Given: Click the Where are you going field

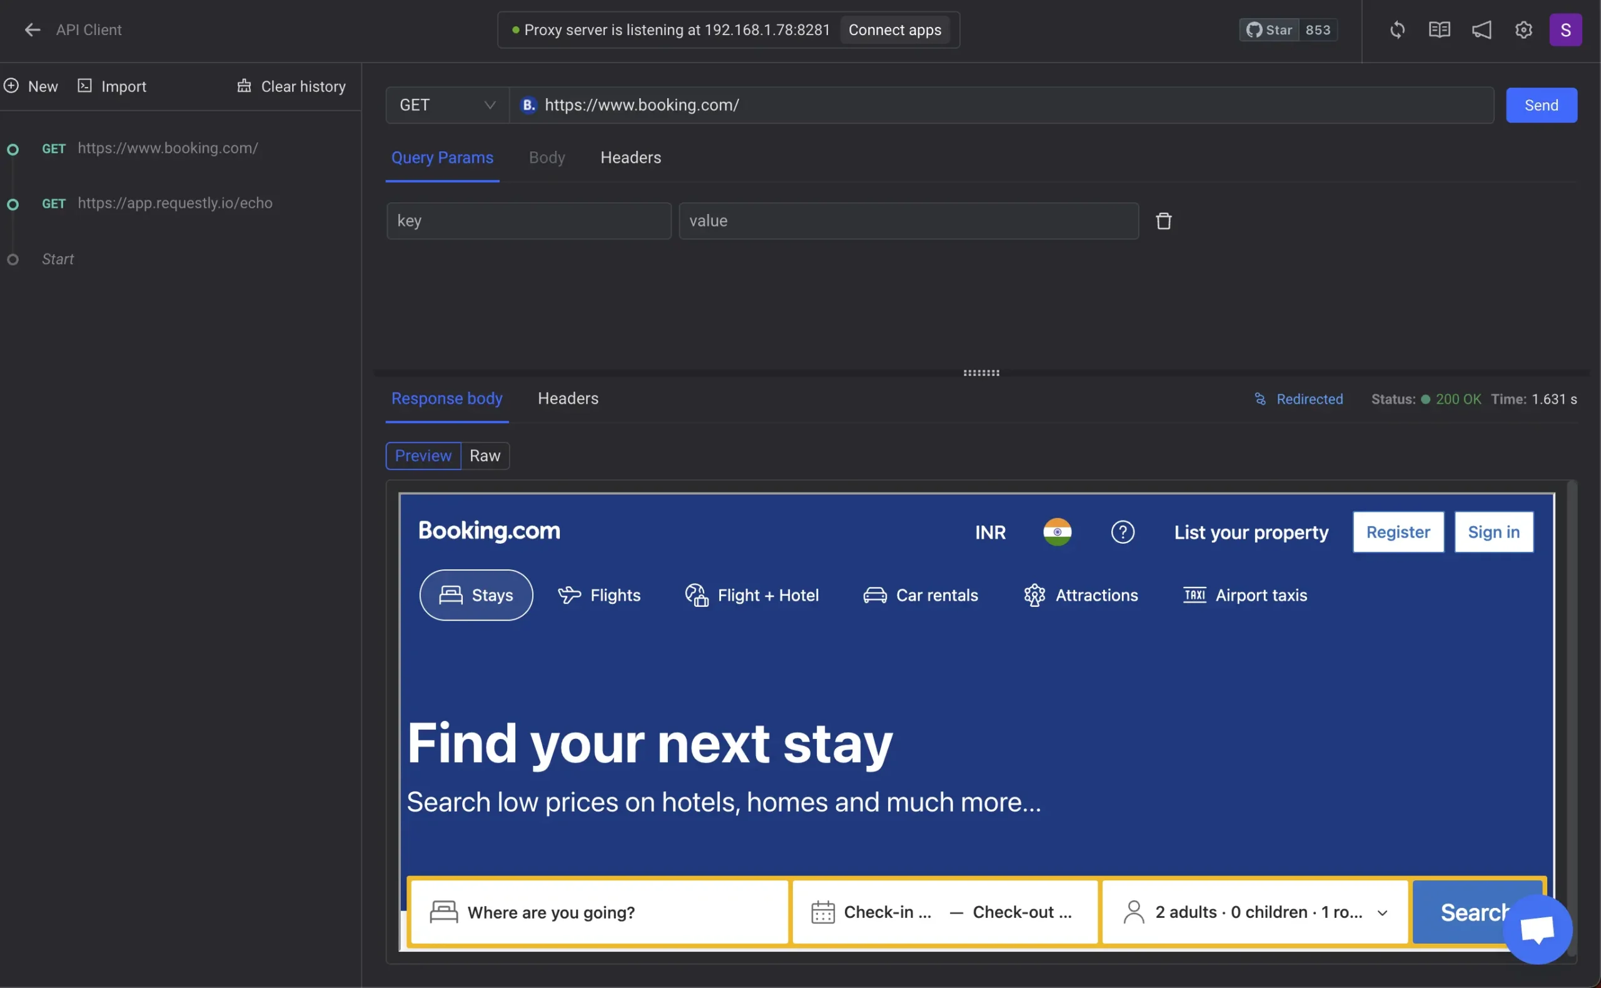Looking at the screenshot, I should point(598,912).
